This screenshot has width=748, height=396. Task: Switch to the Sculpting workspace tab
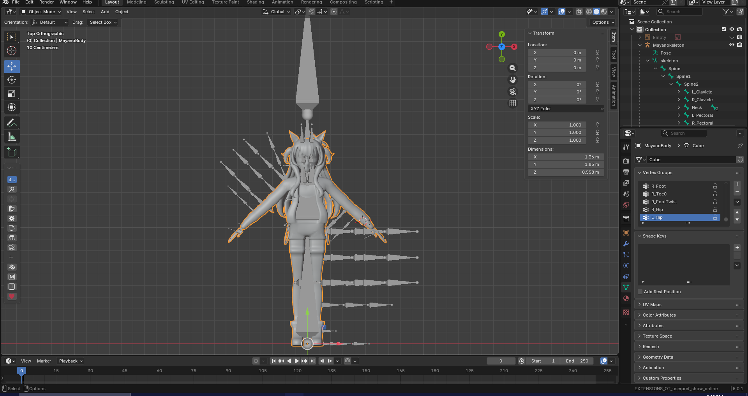(x=164, y=2)
